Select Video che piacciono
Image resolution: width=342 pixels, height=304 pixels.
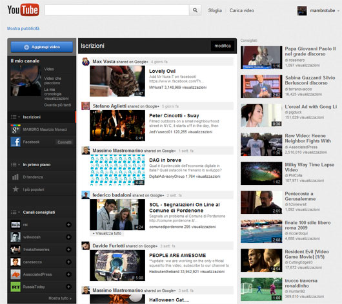(52, 81)
